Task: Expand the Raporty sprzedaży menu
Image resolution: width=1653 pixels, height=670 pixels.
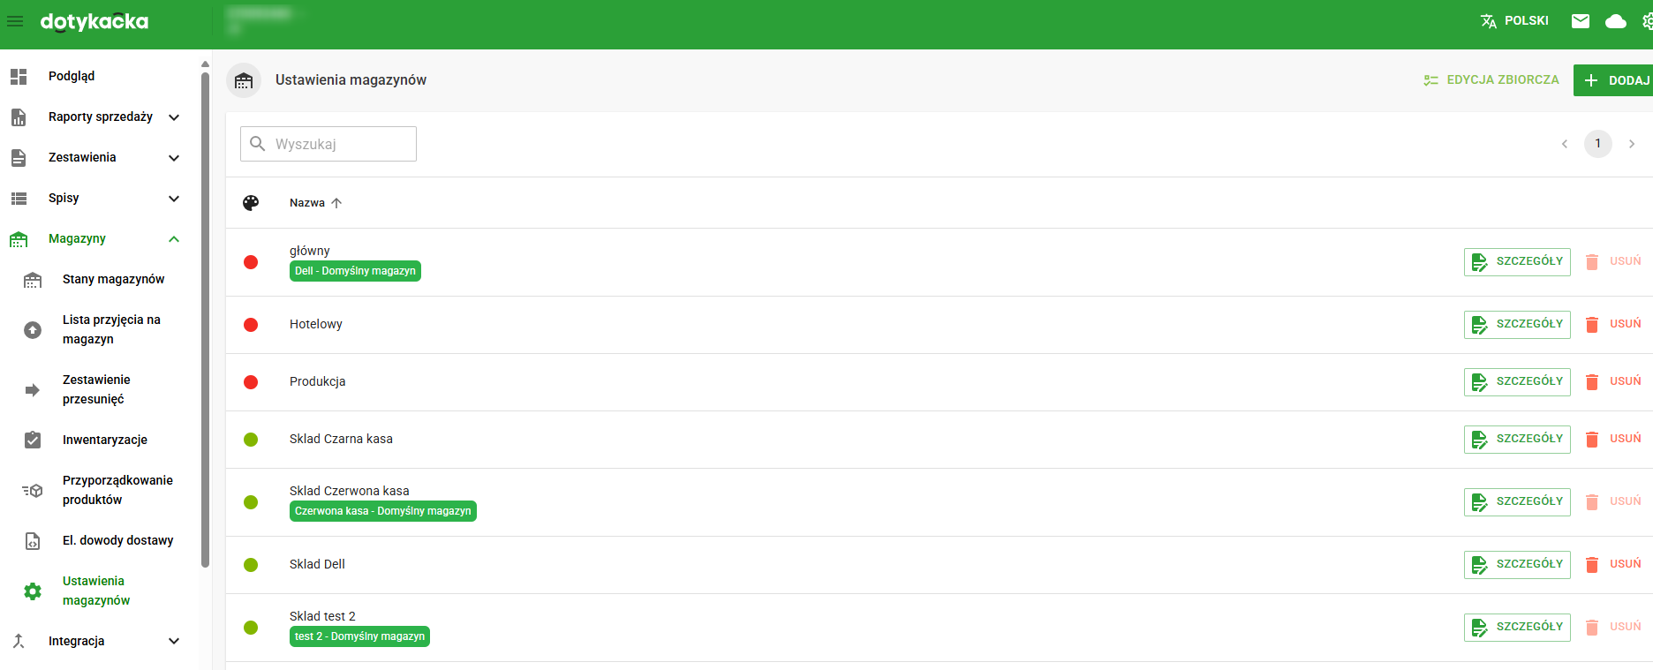Action: [x=174, y=117]
